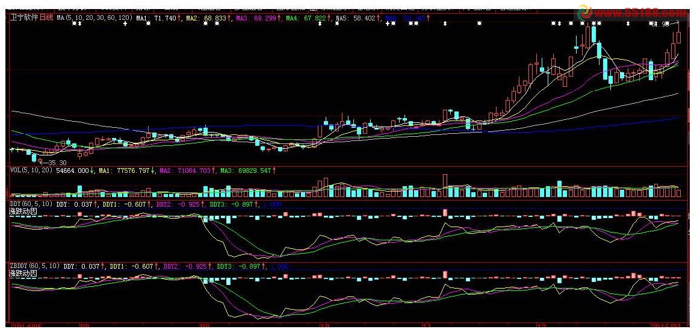Open the VOL(5,10,20) indicator label

(31, 170)
